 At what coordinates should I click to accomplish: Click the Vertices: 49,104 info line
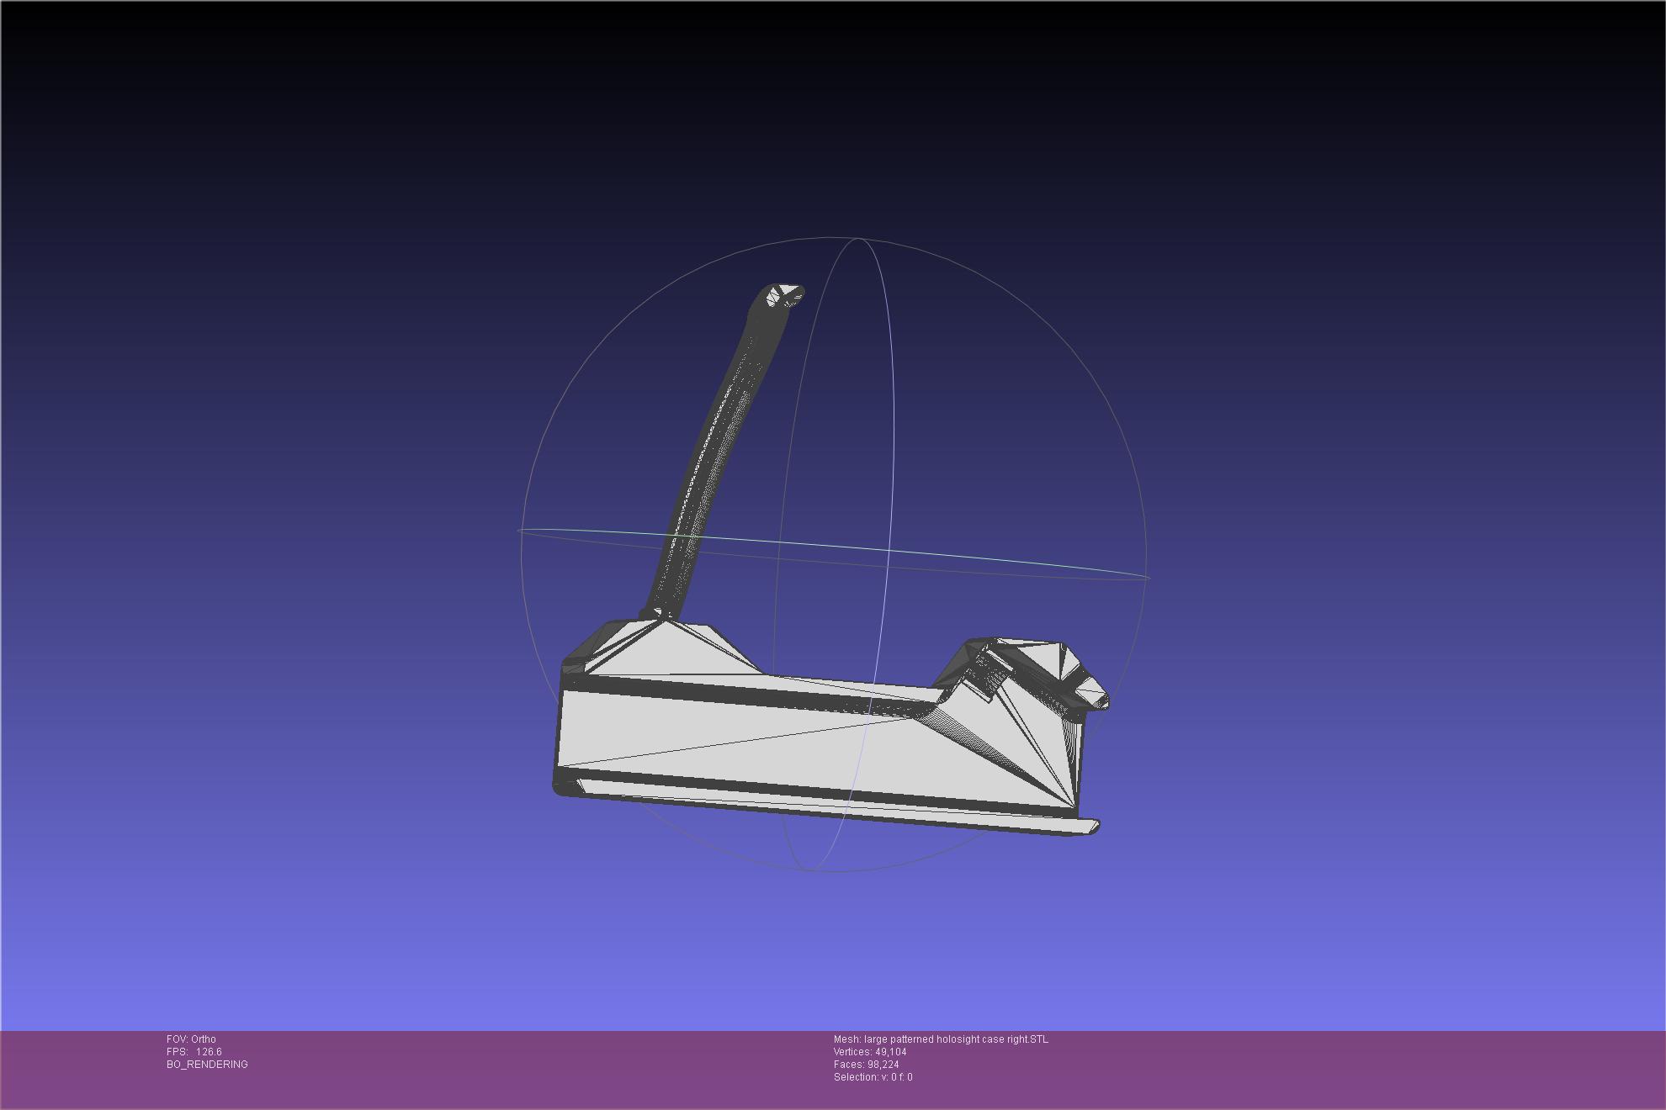(870, 1052)
